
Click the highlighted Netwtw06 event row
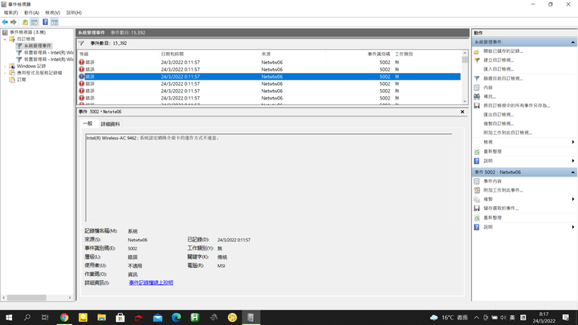pos(269,77)
